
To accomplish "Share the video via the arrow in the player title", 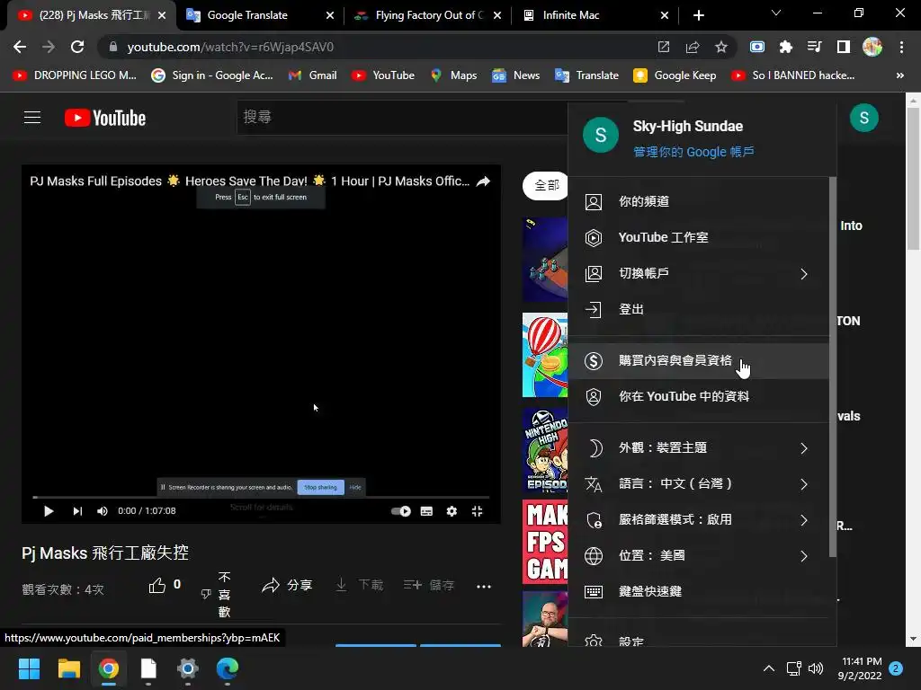I will [x=483, y=181].
